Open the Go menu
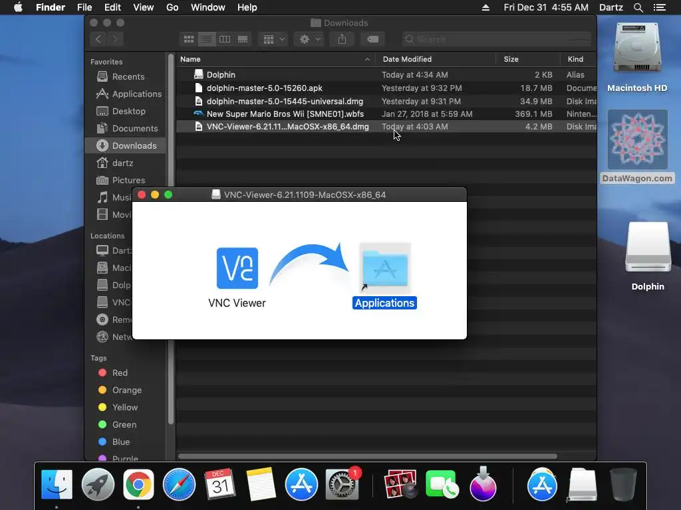The image size is (681, 510). point(172,7)
